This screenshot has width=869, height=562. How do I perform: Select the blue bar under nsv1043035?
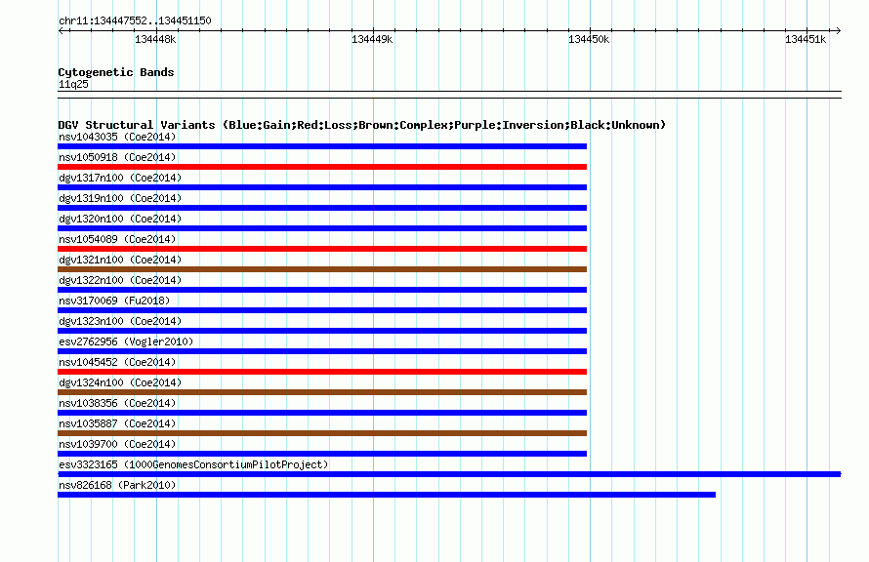click(x=322, y=146)
